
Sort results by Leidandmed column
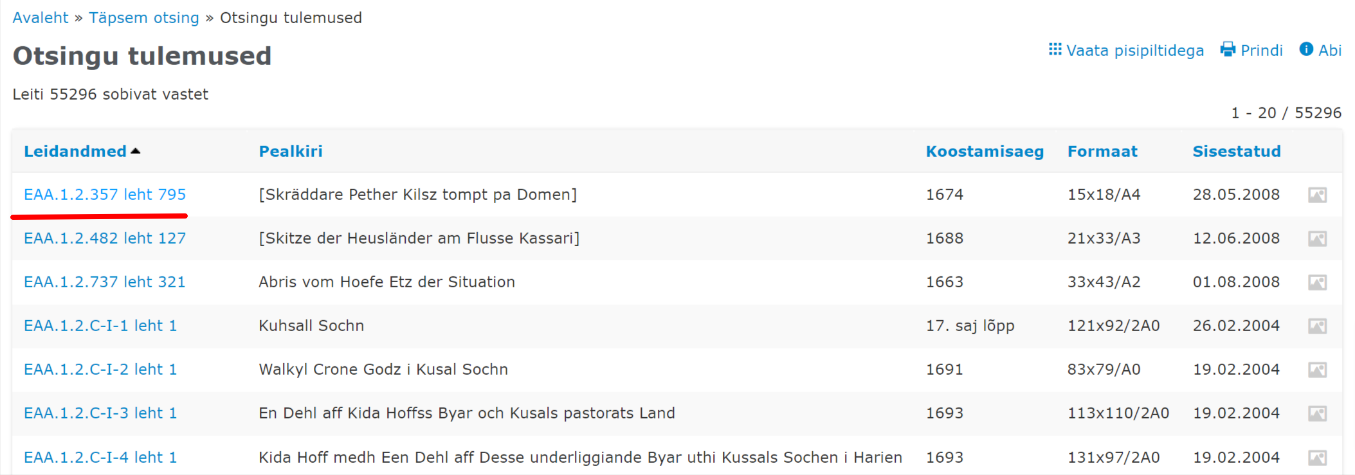pyautogui.click(x=75, y=151)
